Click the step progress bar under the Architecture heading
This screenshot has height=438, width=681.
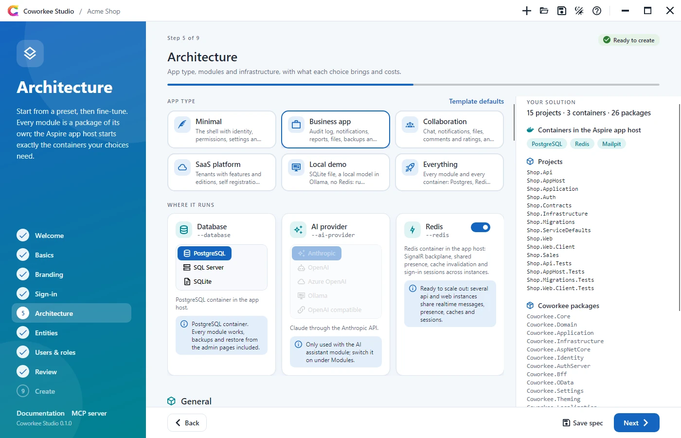413,85
